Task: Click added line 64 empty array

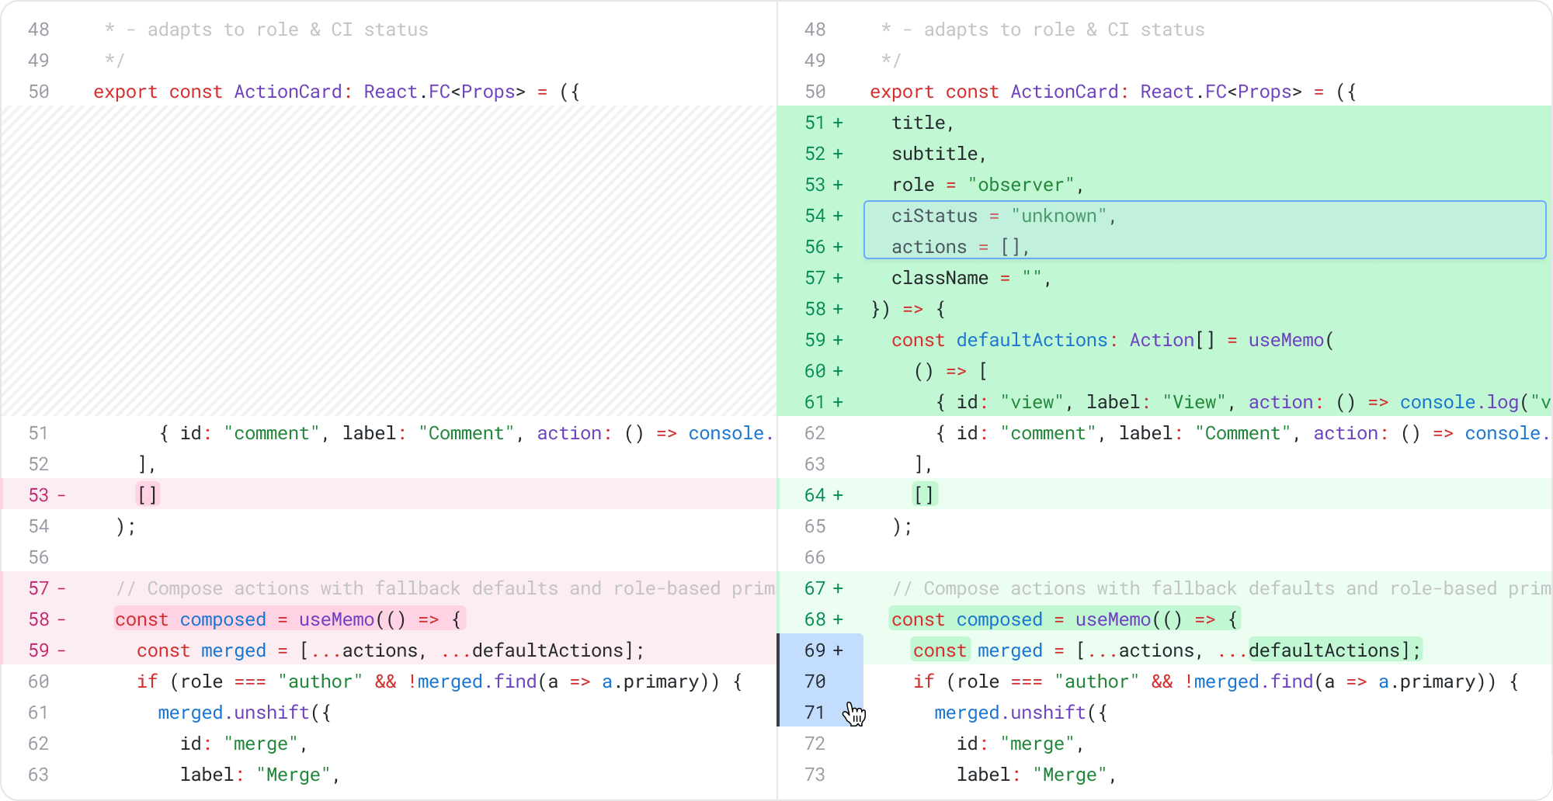Action: [1165, 494]
